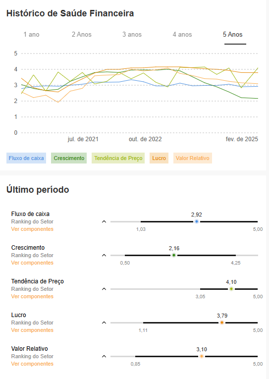269x379 pixels.
Task: Collapse the Tendência de Preço chevron
Action: (x=104, y=289)
